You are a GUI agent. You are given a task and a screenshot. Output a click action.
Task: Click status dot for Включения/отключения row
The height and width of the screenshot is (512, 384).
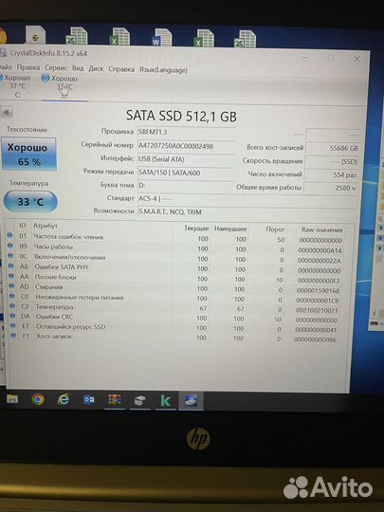click(10, 256)
